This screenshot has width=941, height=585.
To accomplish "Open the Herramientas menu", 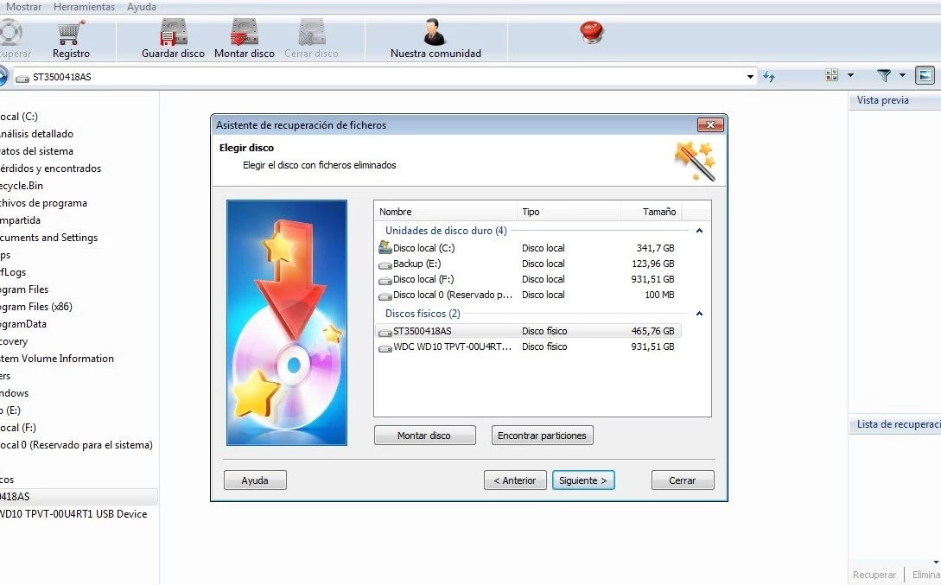I will pyautogui.click(x=84, y=7).
